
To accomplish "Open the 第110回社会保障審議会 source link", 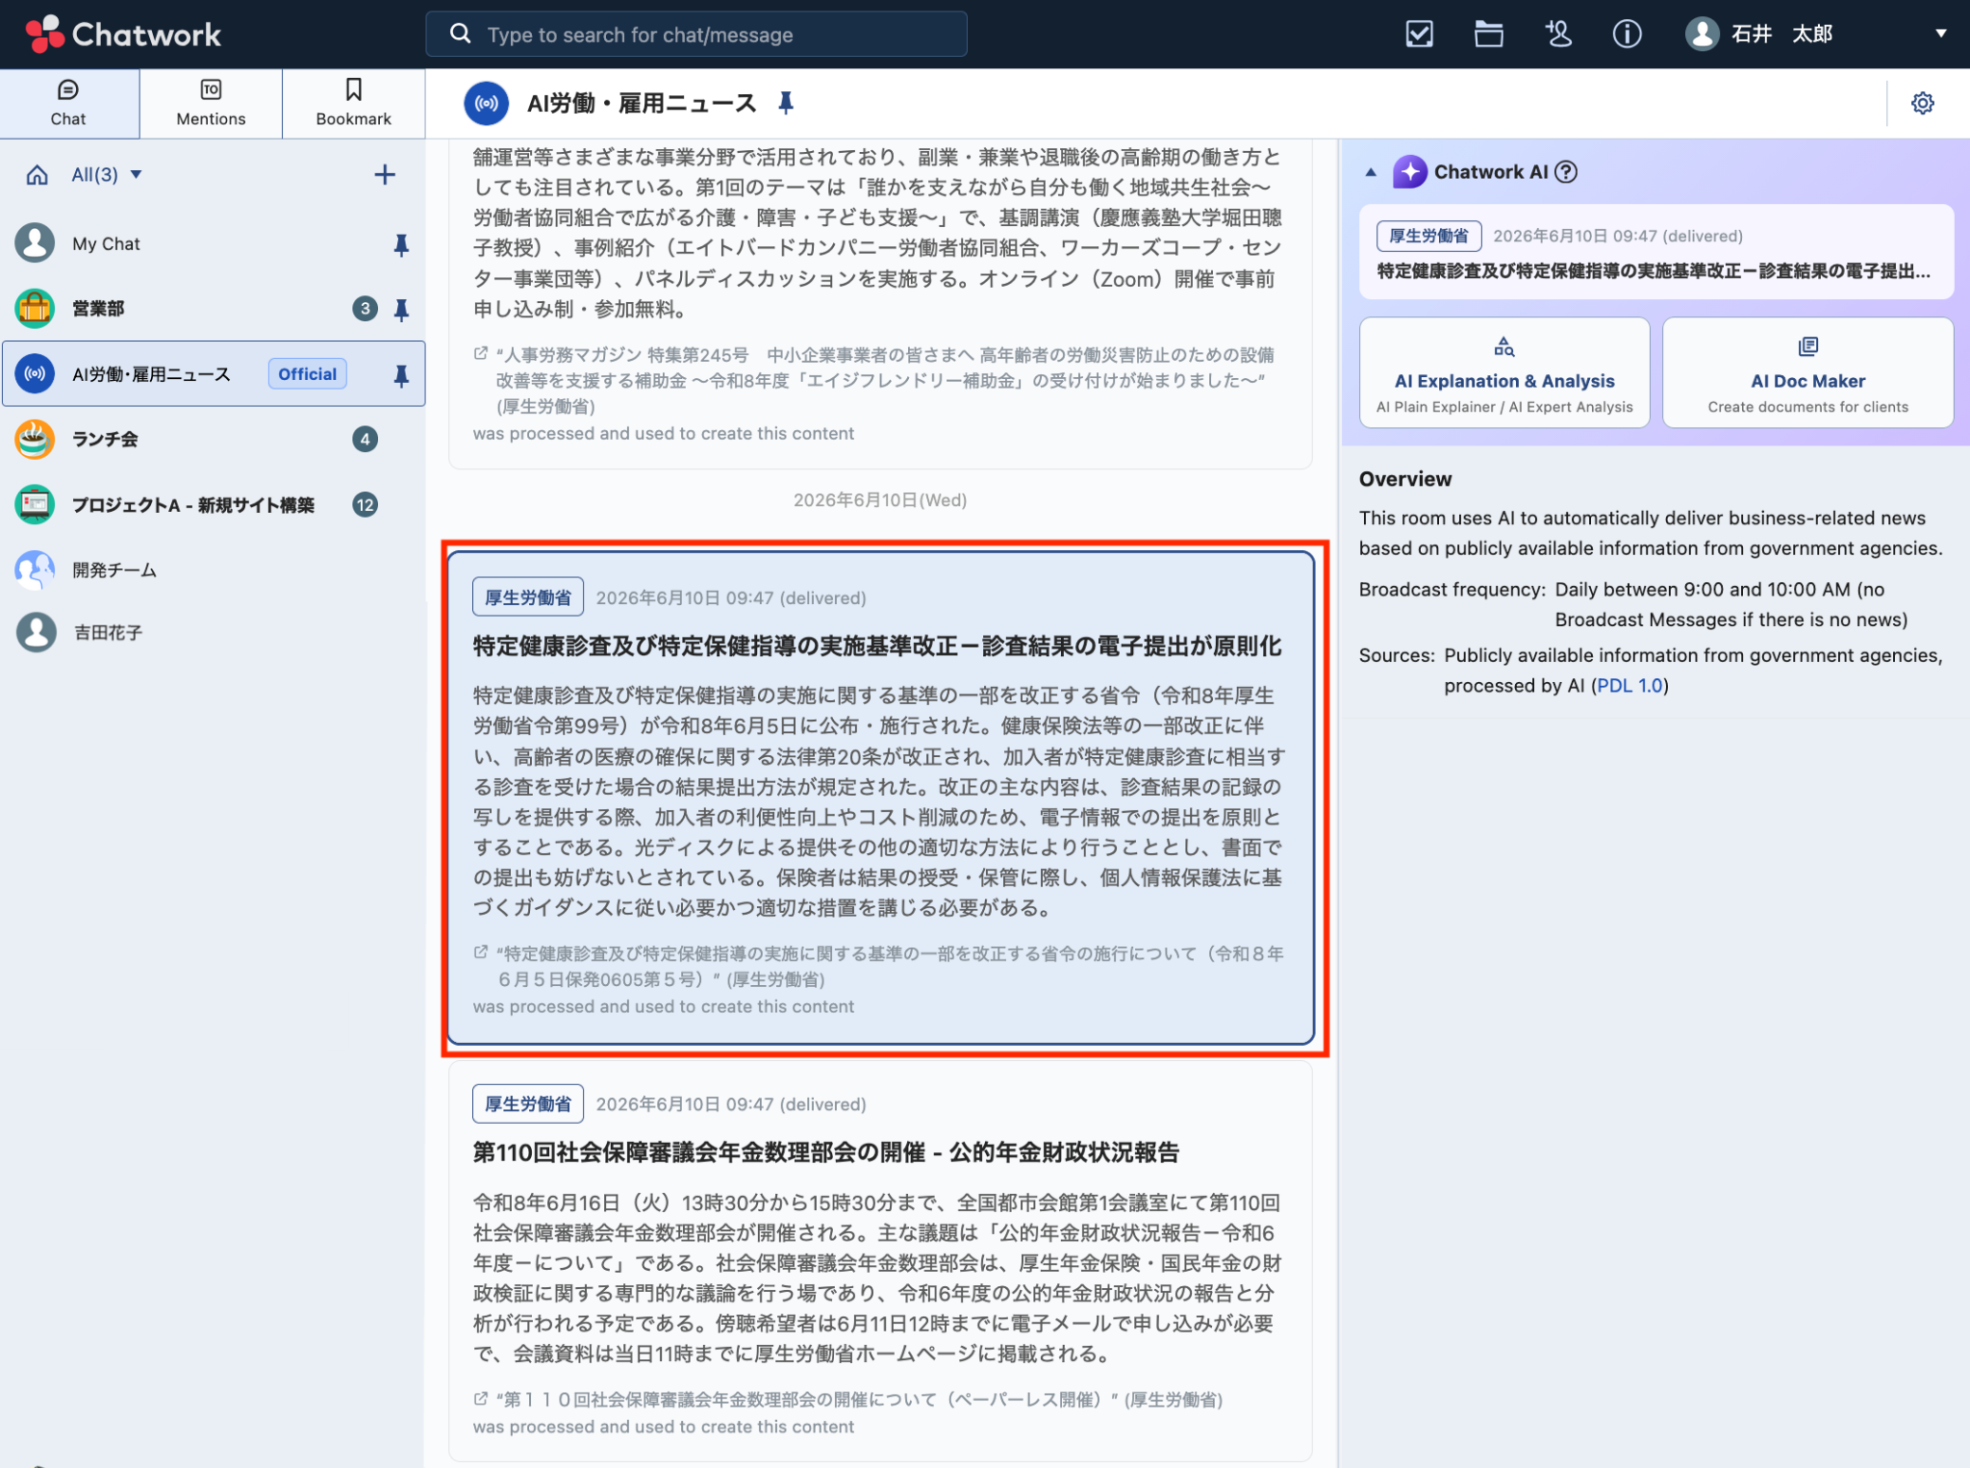I will (x=859, y=1400).
